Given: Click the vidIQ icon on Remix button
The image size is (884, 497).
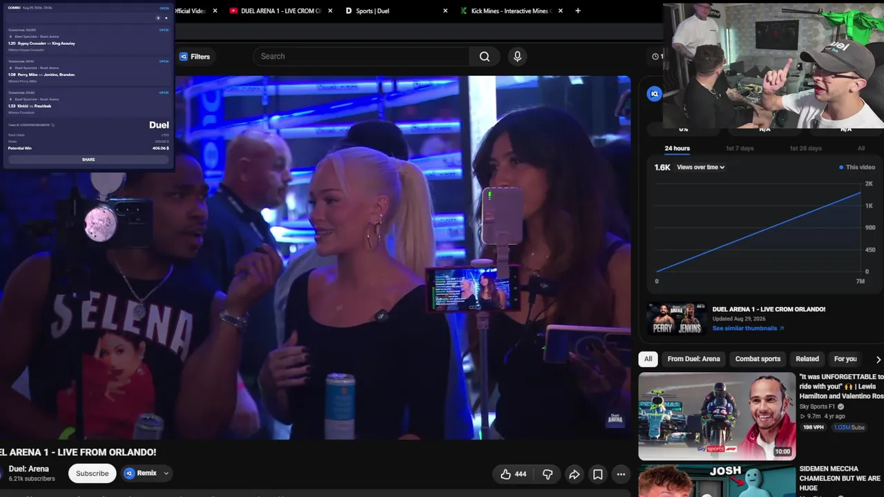Looking at the screenshot, I should [129, 474].
